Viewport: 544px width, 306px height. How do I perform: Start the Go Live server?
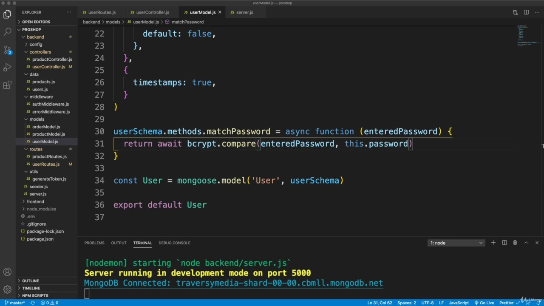coord(484,303)
